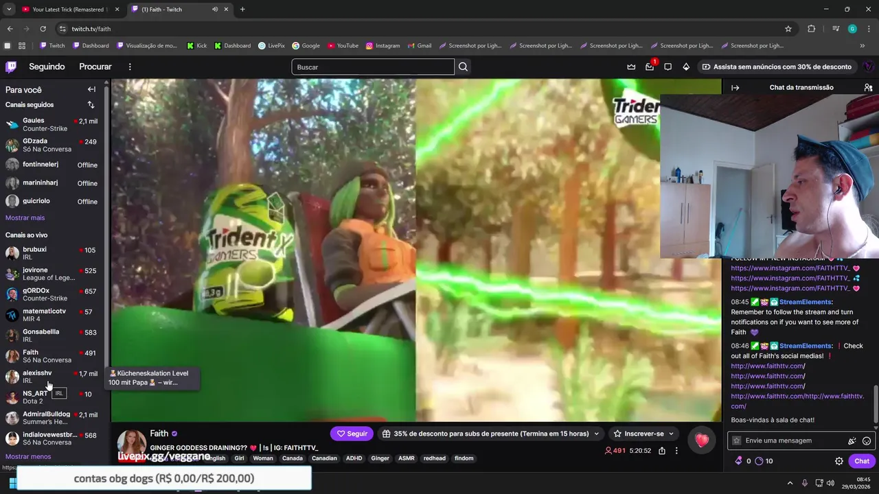Click the red heart hype button
The width and height of the screenshot is (879, 494).
pyautogui.click(x=701, y=440)
